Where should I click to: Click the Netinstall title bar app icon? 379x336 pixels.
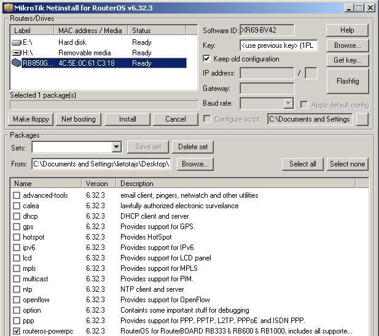pos(9,8)
